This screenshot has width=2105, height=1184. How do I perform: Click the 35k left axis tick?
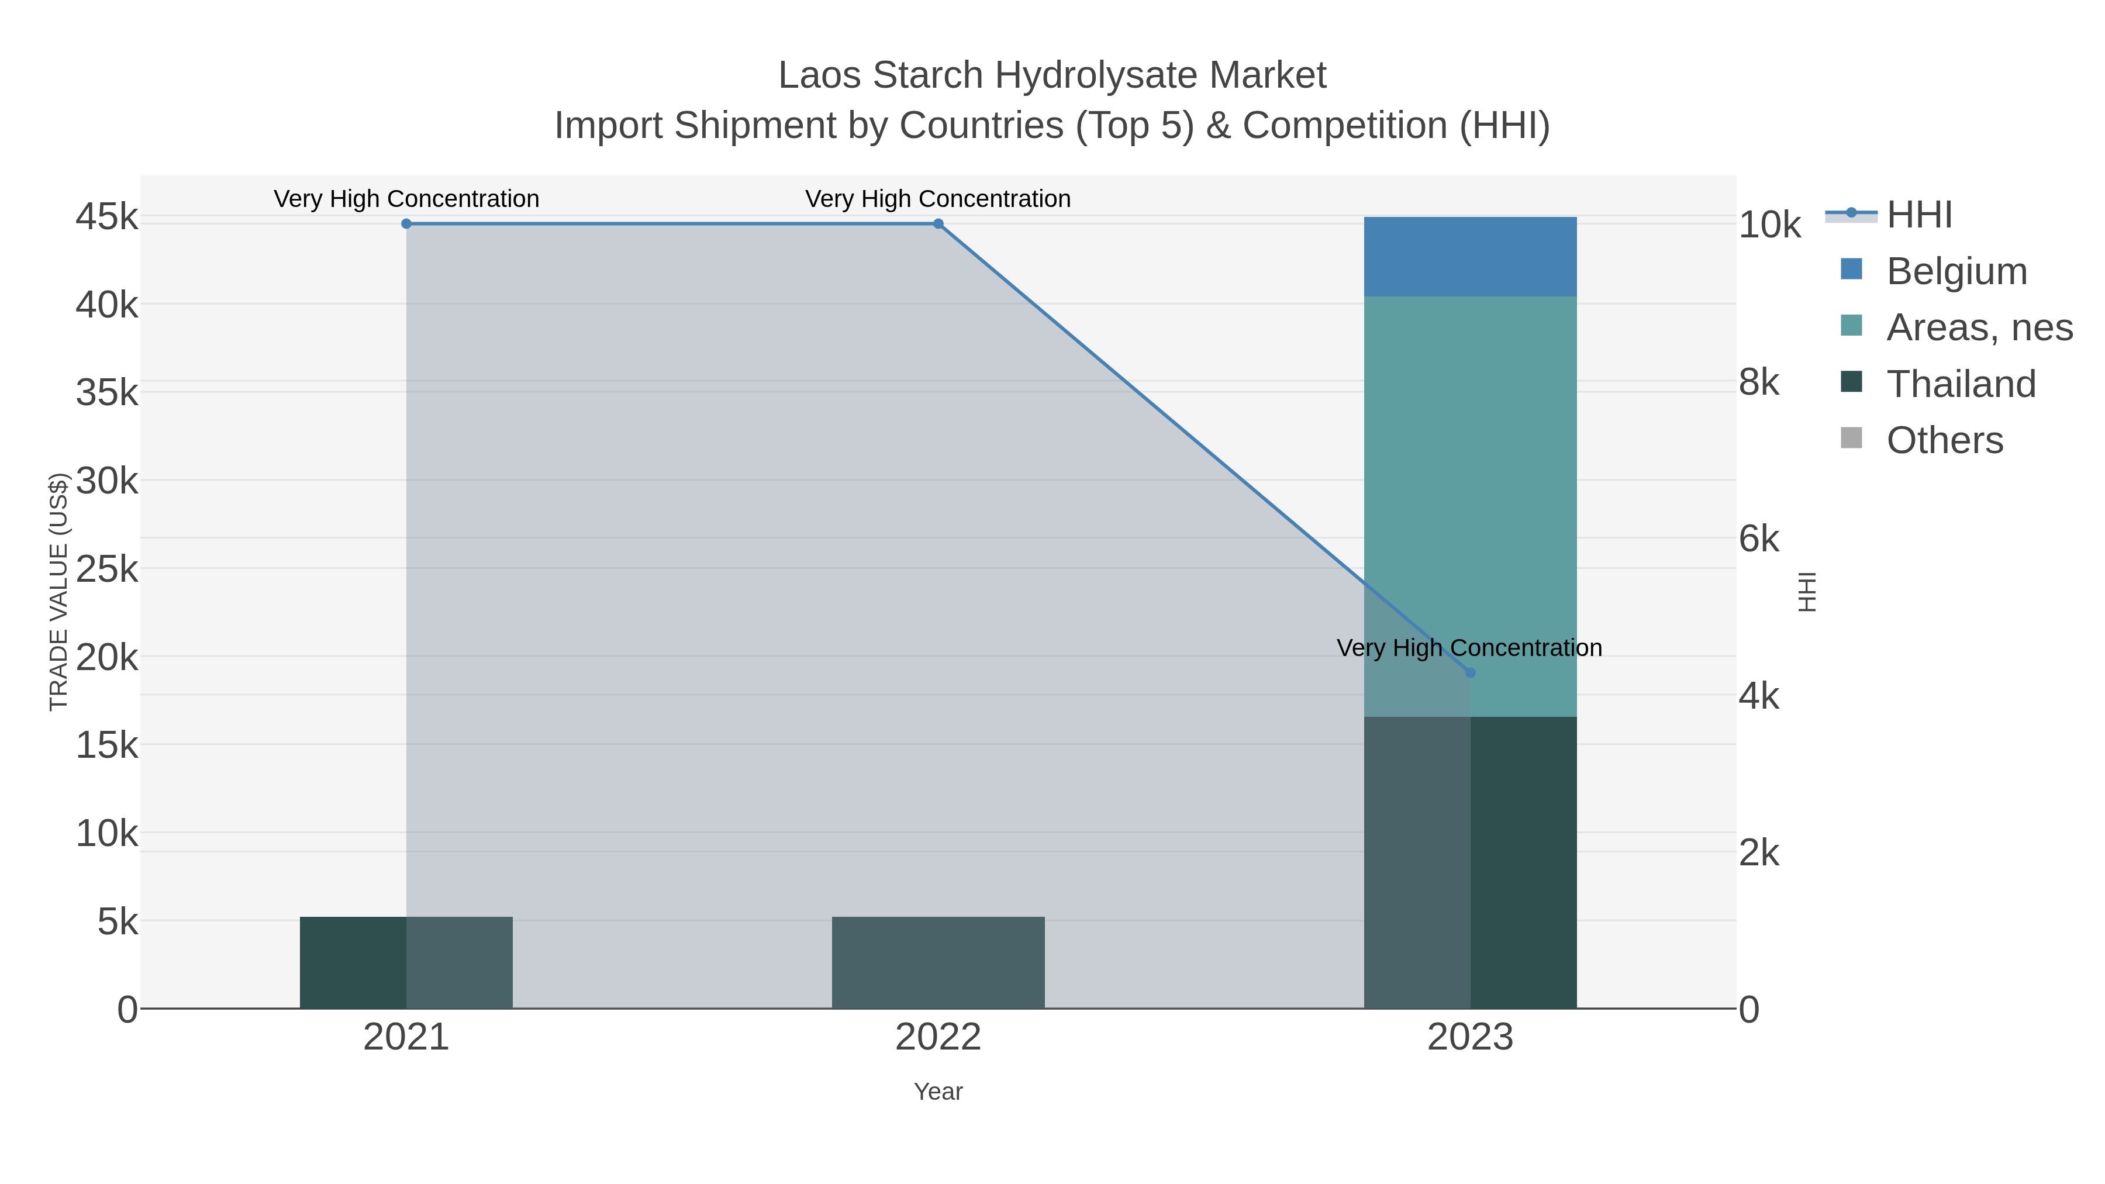click(107, 393)
